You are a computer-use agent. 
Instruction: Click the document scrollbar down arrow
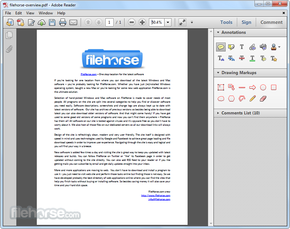coord(211,224)
